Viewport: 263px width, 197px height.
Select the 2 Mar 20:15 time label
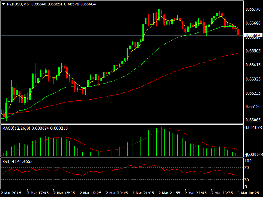(x=117, y=193)
